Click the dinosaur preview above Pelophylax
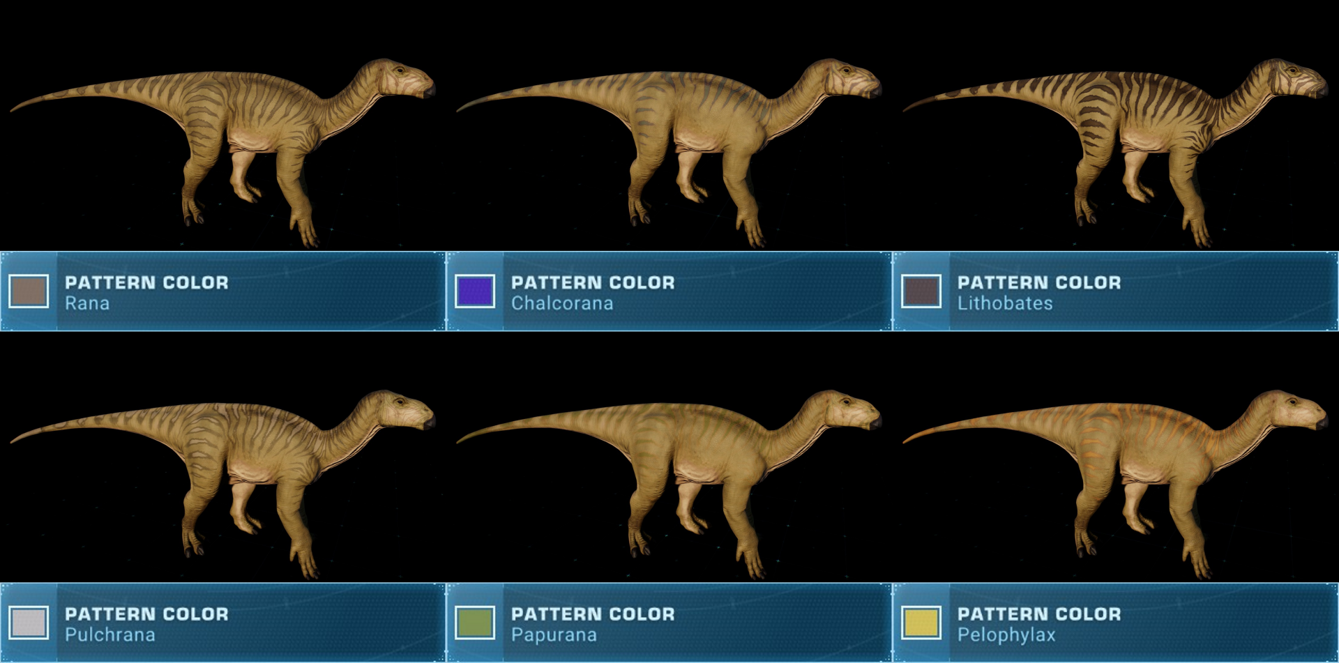 point(1116,483)
